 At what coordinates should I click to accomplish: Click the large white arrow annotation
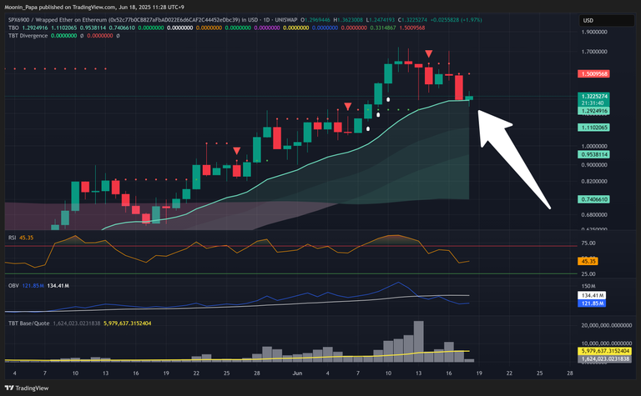(x=513, y=158)
